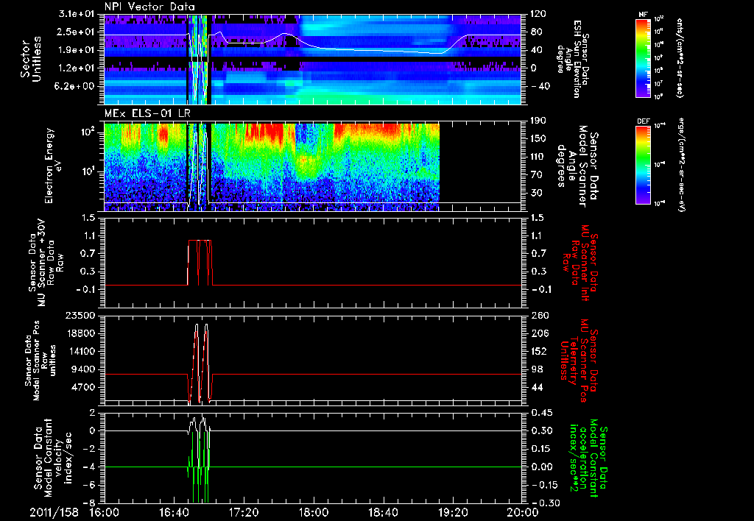Click the 98 telemetry axis tick
754x521 pixels.
pyautogui.click(x=537, y=369)
